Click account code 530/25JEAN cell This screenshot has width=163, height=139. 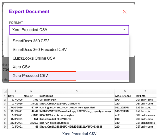click(125, 111)
